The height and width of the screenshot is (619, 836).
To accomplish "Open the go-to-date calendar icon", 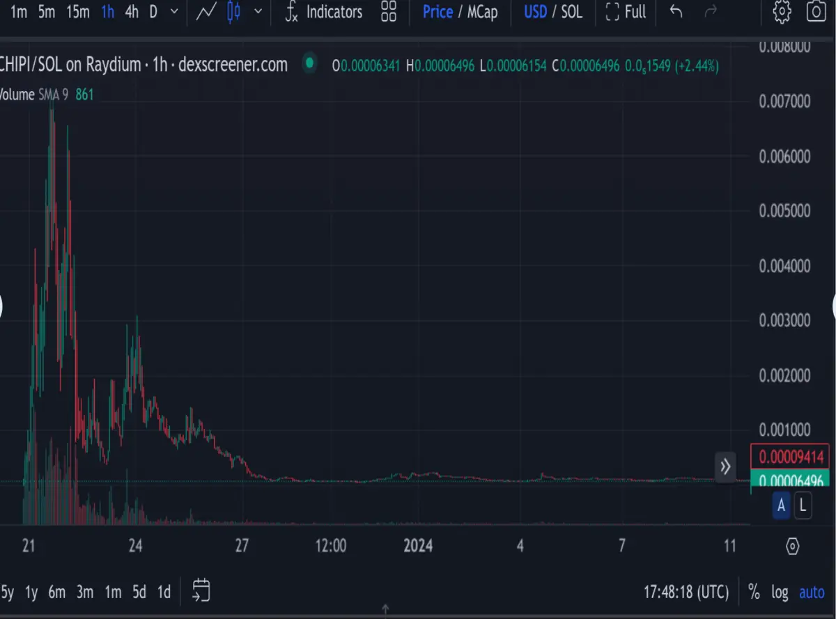I will 201,590.
